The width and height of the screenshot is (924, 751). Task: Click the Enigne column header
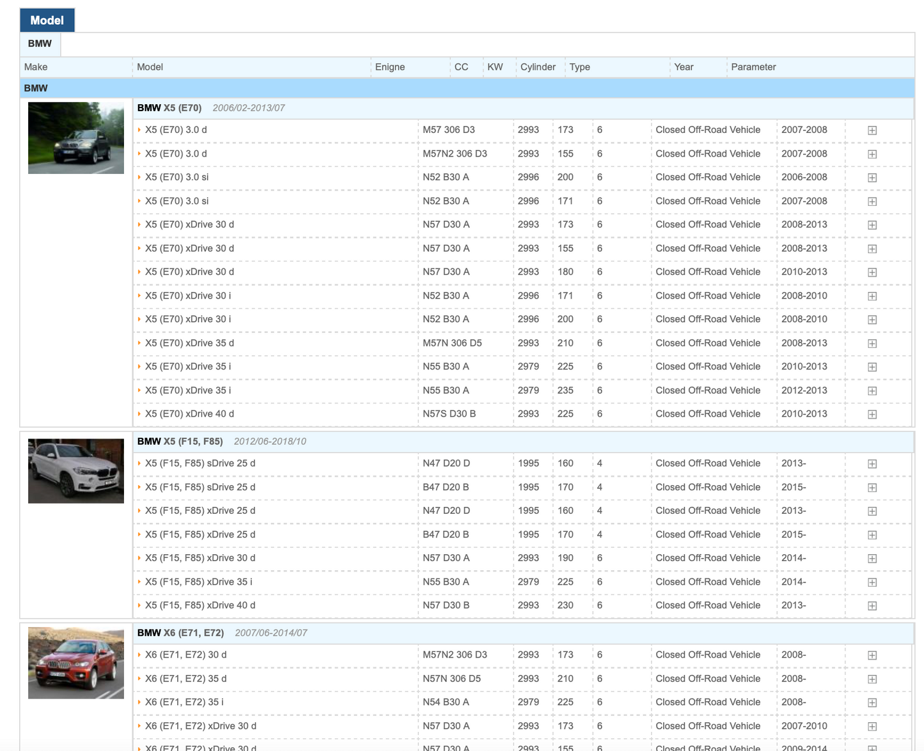tap(390, 67)
